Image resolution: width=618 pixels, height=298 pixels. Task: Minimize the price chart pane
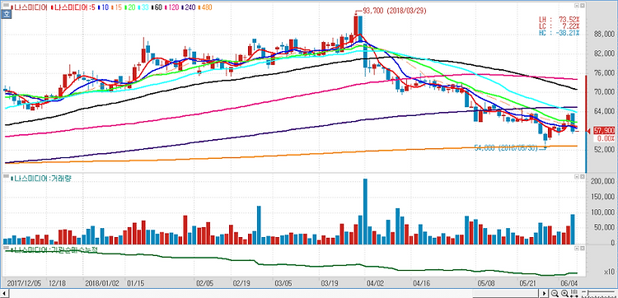[x=577, y=6]
